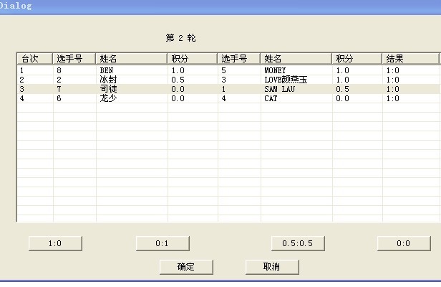The image size is (441, 287).
Task: Click the opponent name LOVE颜燕玉
Action: pyautogui.click(x=286, y=80)
